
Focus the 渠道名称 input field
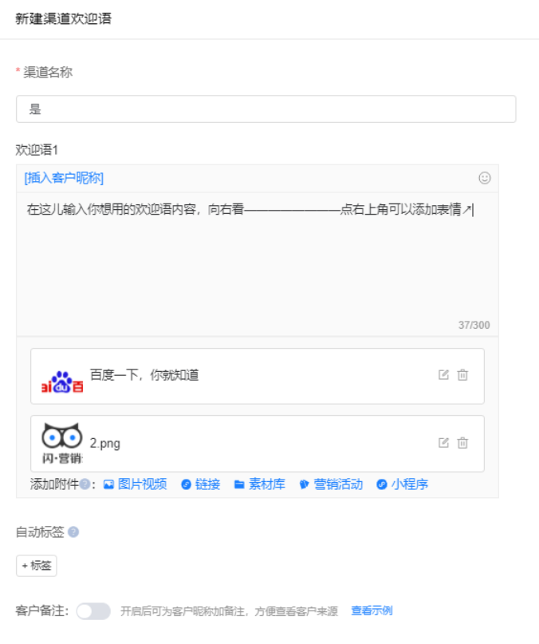(x=266, y=109)
